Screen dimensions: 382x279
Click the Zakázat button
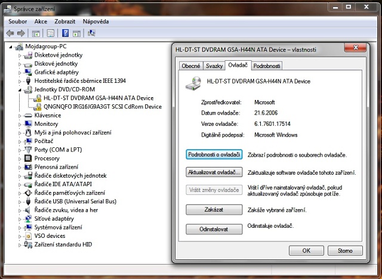pos(214,210)
